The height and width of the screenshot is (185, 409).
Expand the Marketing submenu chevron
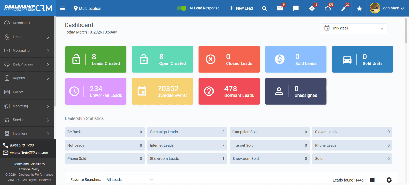click(x=48, y=106)
